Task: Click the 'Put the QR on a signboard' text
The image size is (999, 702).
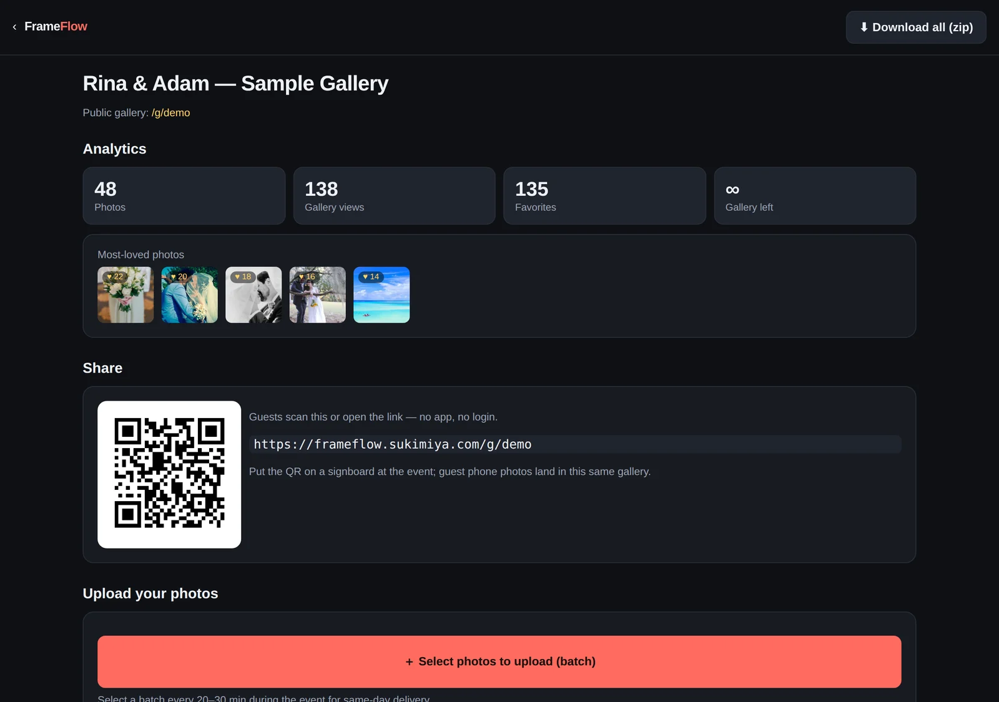Action: pyautogui.click(x=450, y=472)
